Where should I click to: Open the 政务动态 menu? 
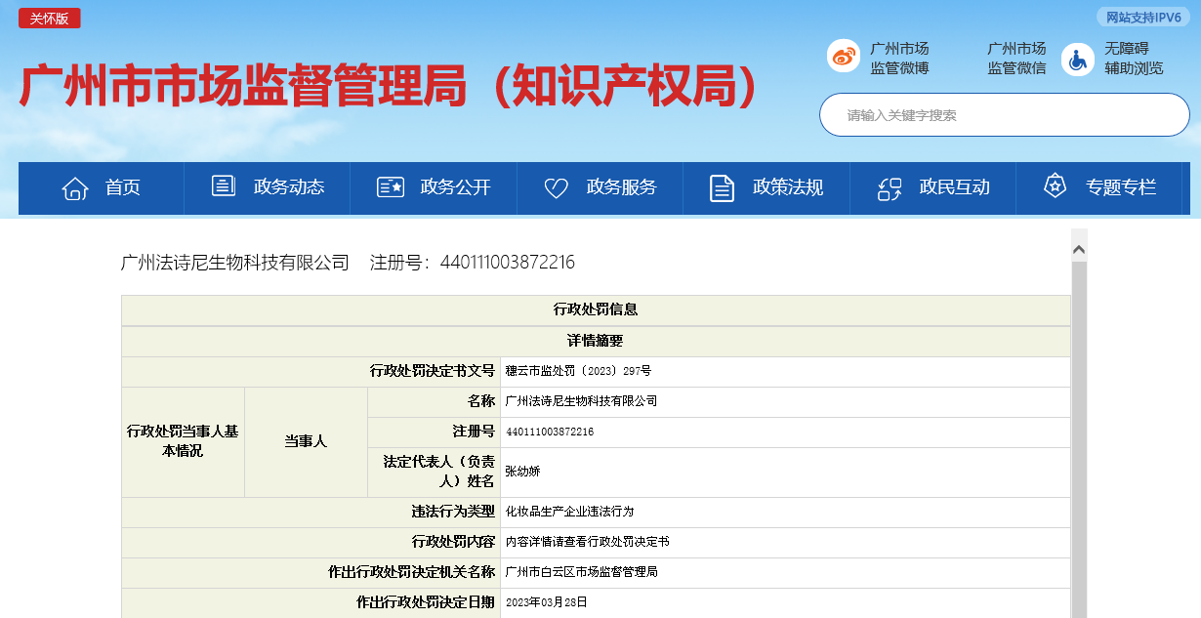click(288, 187)
